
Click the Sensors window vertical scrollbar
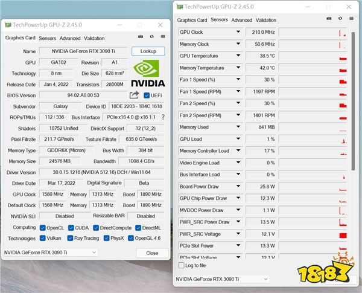pyautogui.click(x=353, y=101)
